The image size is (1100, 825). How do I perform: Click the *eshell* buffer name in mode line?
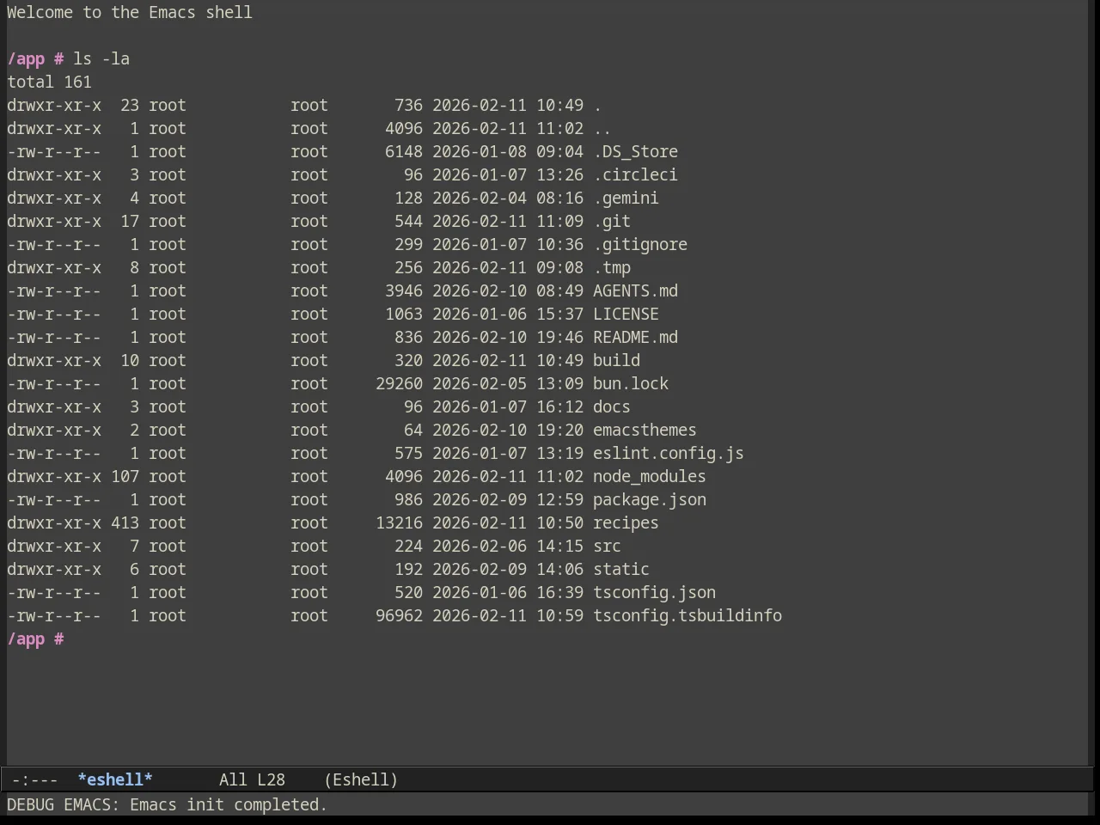115,779
